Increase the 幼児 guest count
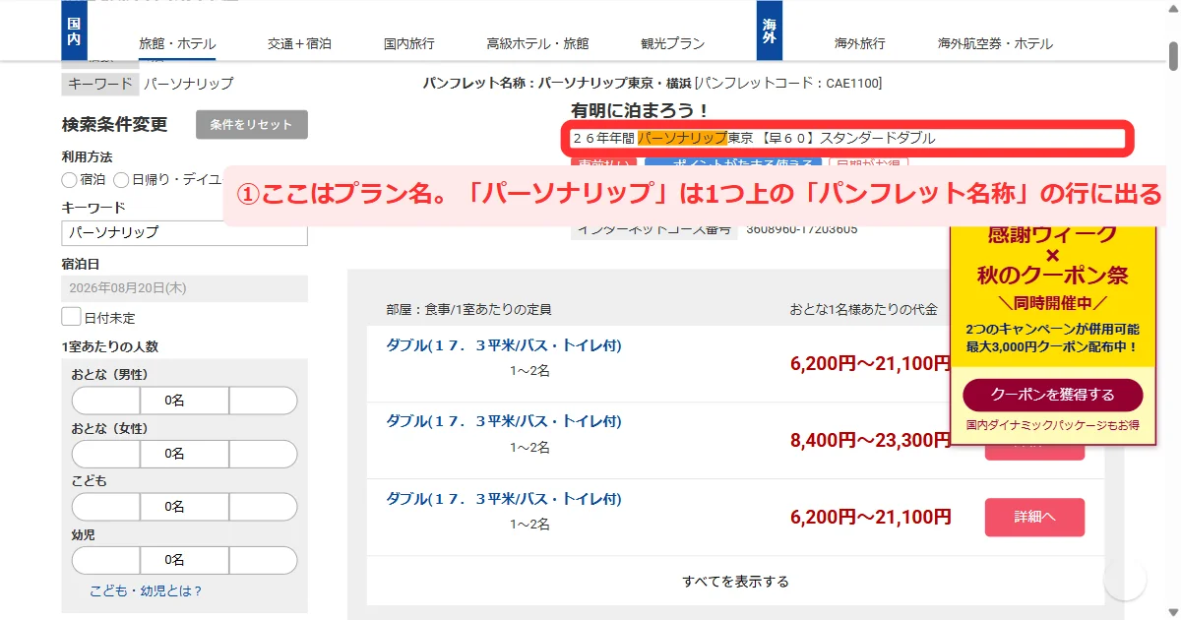 pyautogui.click(x=263, y=560)
